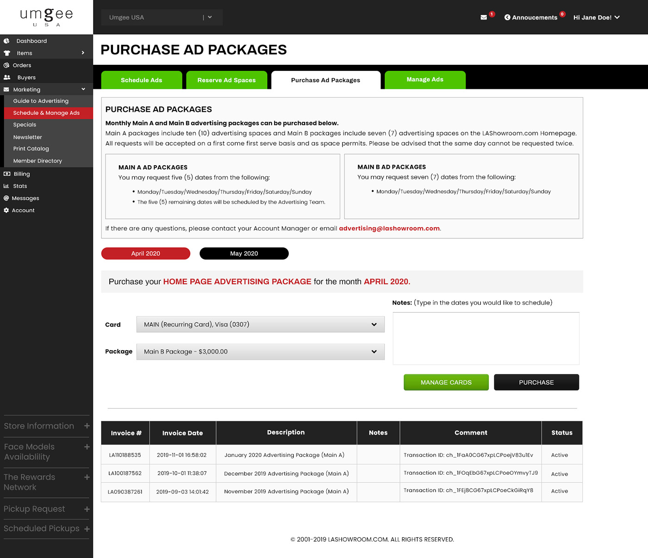Switch to the Schedule Ads tab
Viewport: 648px width, 558px height.
[141, 80]
